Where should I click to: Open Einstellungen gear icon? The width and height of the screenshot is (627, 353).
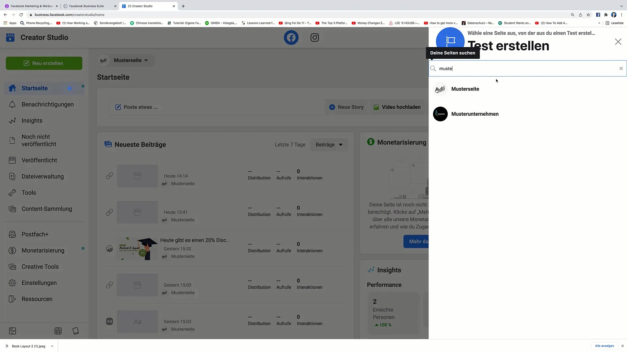tap(12, 283)
